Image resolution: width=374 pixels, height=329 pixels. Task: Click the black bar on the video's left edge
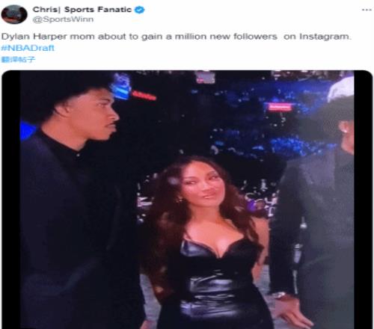(11, 200)
